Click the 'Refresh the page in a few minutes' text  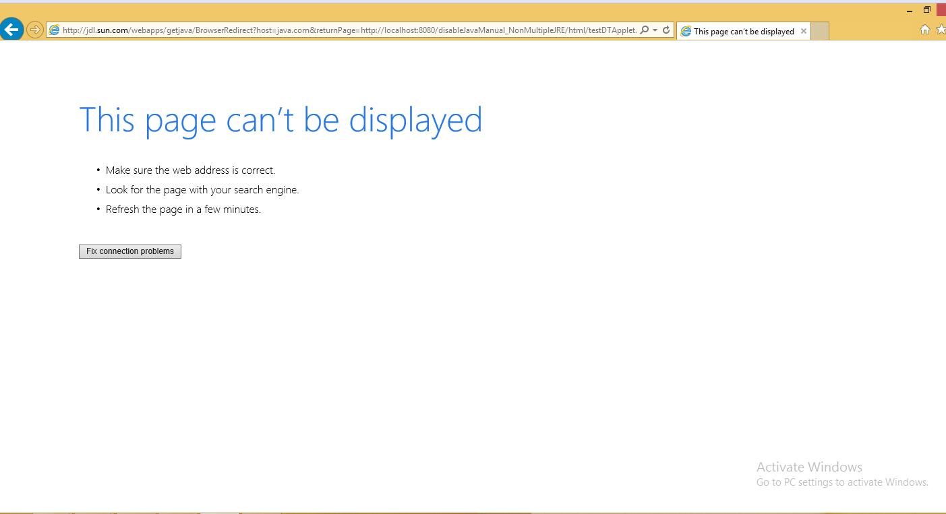pyautogui.click(x=183, y=210)
